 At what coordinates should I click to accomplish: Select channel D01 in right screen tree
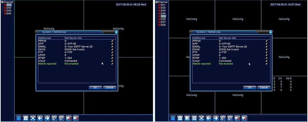click(x=163, y=5)
